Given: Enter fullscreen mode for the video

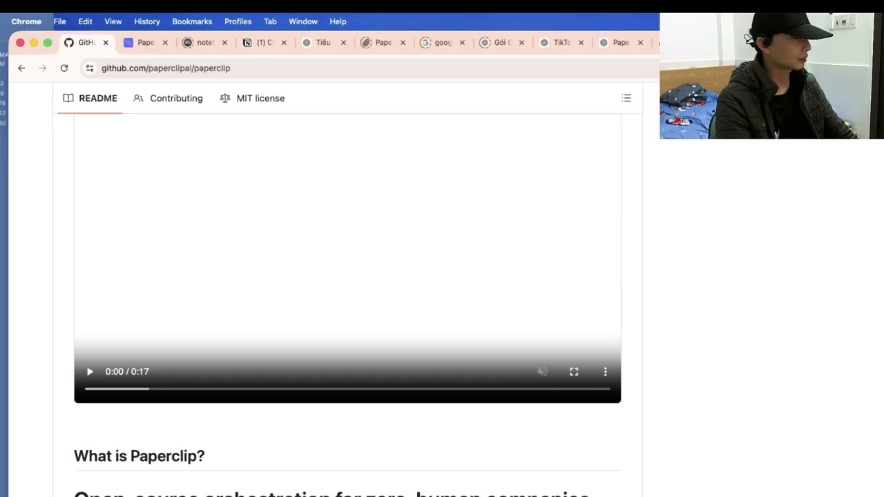Looking at the screenshot, I should pos(574,371).
